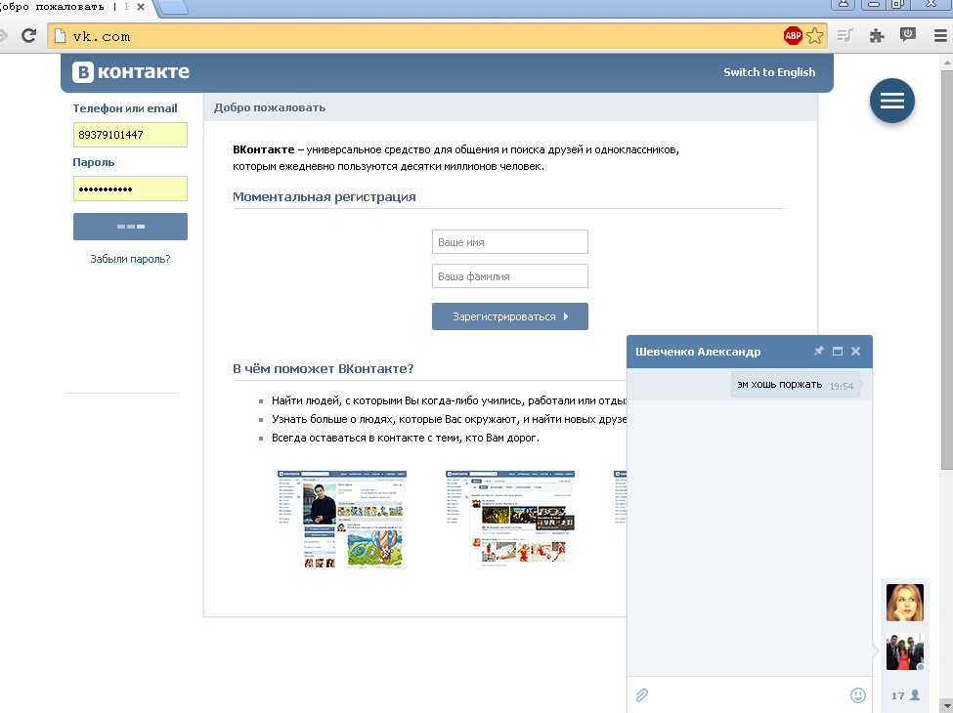Click the scrollbar up arrow
This screenshot has width=953, height=713.
click(947, 62)
